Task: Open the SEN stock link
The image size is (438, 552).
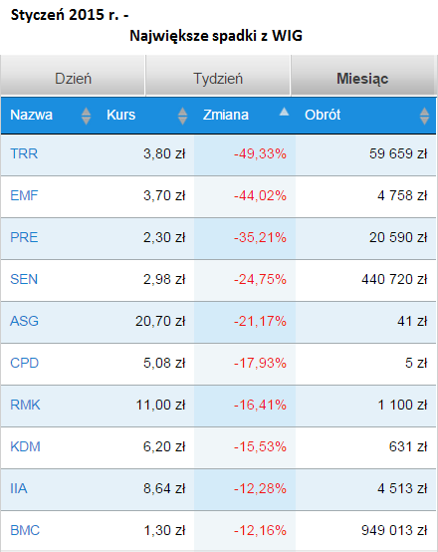Action: point(24,280)
